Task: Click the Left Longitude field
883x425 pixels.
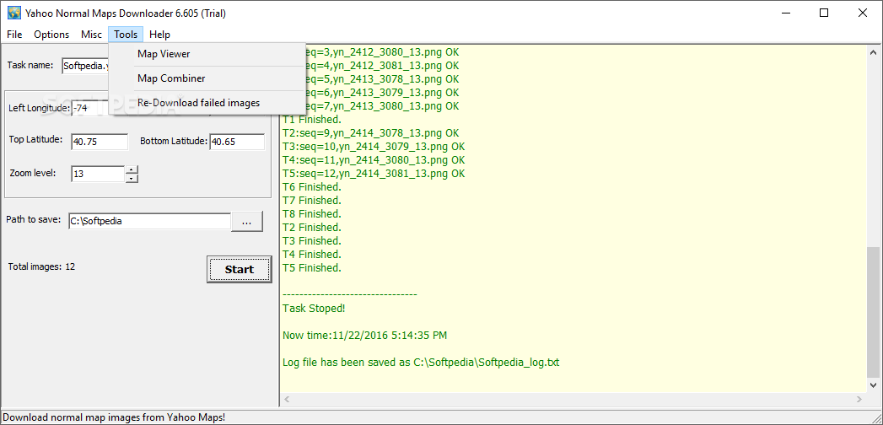Action: point(90,108)
